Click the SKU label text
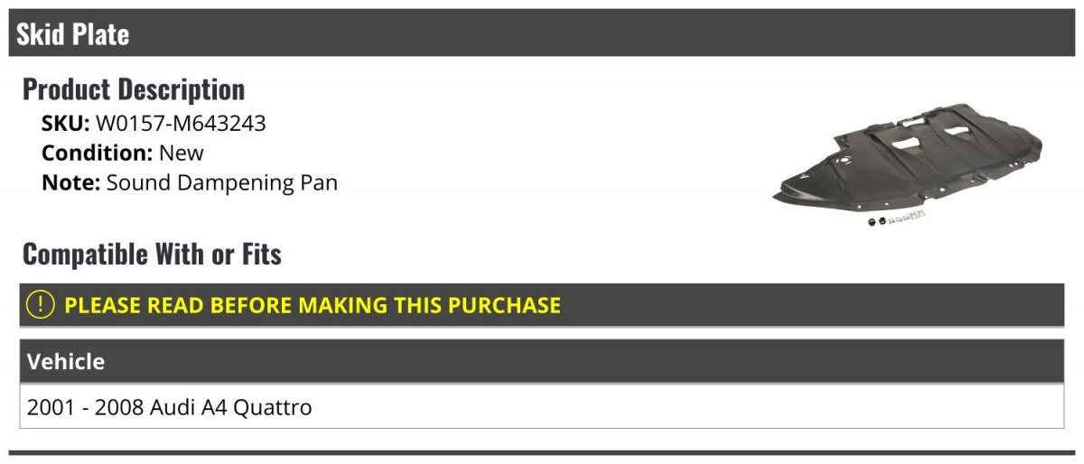Screen dimensions: 1084x464 pyautogui.click(x=65, y=124)
